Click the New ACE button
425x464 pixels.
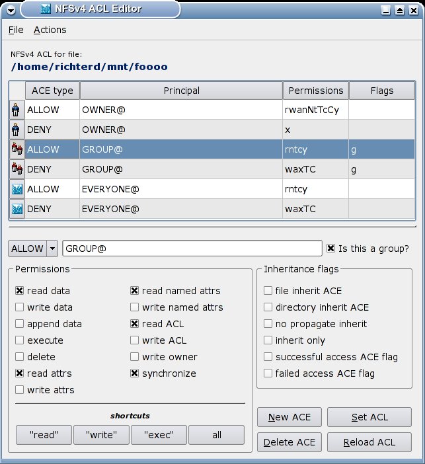coord(289,417)
